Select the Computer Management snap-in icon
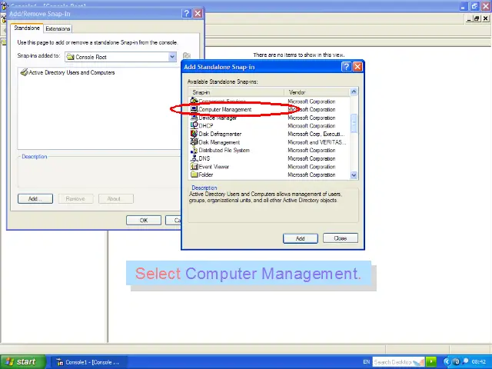The image size is (492, 369). click(194, 109)
